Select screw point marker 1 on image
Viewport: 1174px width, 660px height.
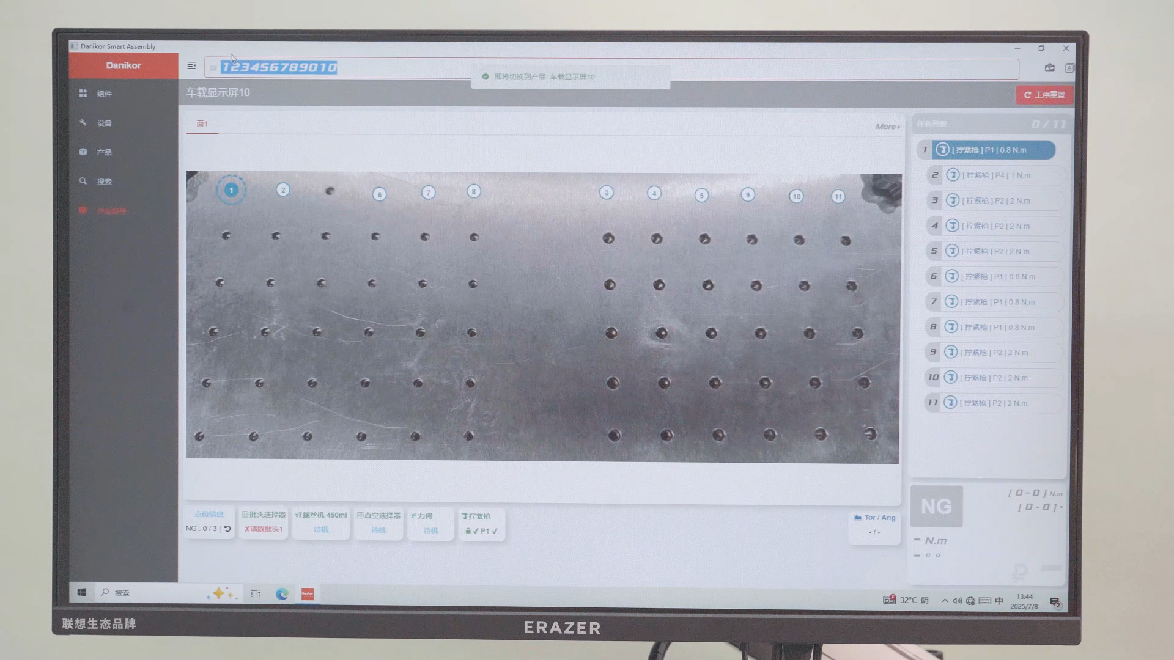[231, 190]
